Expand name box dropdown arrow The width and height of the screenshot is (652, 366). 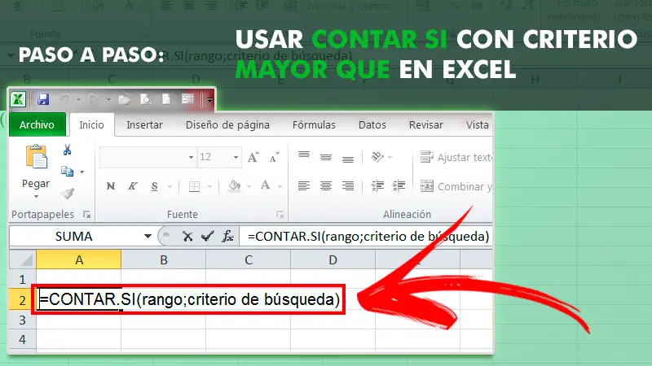(148, 237)
